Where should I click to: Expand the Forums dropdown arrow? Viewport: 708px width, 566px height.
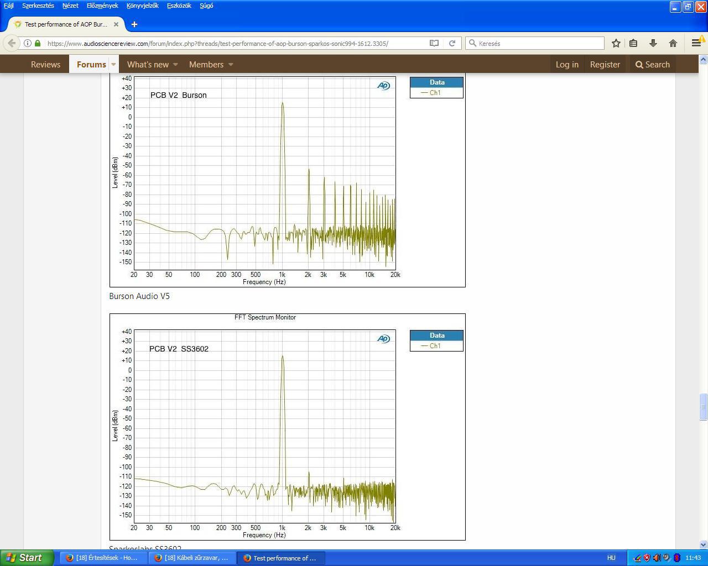pyautogui.click(x=113, y=65)
